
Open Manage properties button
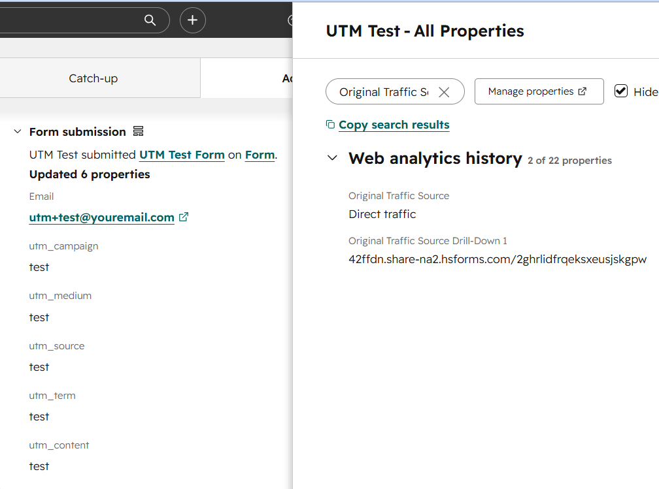(539, 91)
